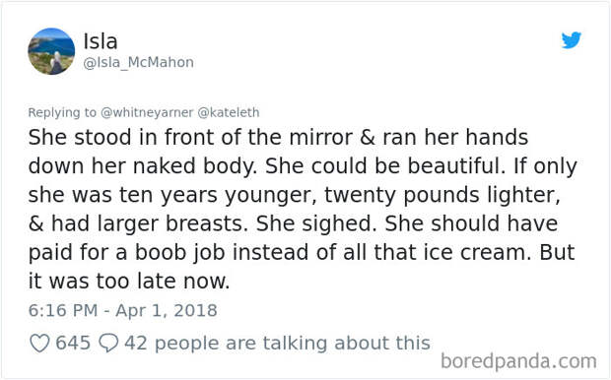611x380 pixels.
Task: Open the 6:16 PM - Apr 1, 2018 timestamp
Action: pyautogui.click(x=123, y=311)
